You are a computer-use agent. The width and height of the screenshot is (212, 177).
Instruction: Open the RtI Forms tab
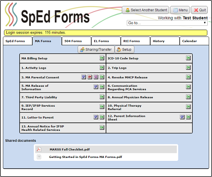(x=135, y=41)
